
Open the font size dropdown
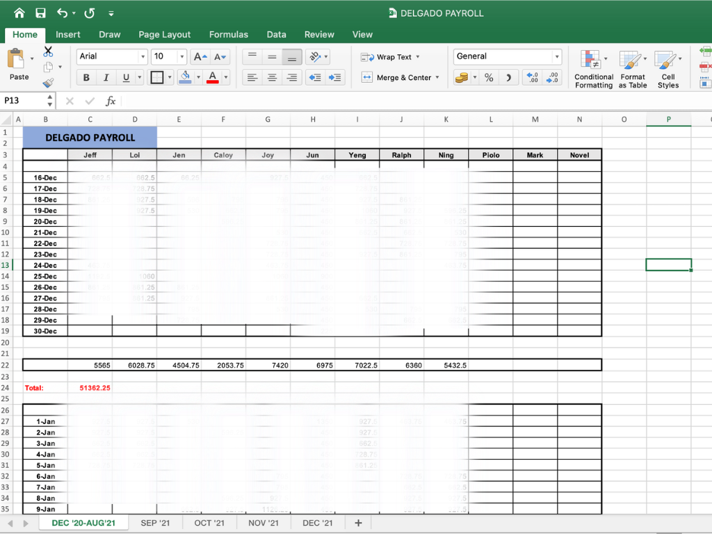pos(182,57)
